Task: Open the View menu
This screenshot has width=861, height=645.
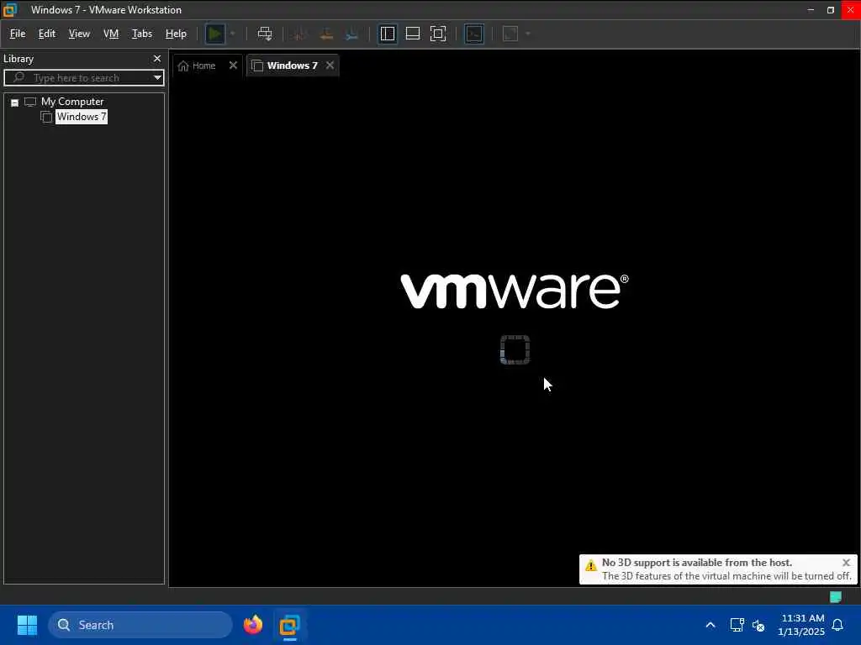Action: (79, 34)
